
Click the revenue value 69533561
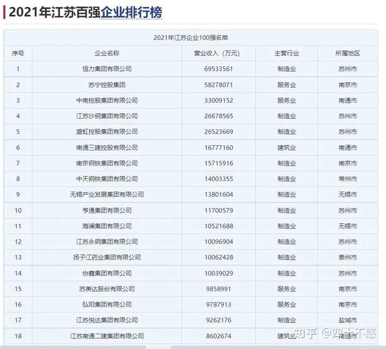[x=219, y=69]
